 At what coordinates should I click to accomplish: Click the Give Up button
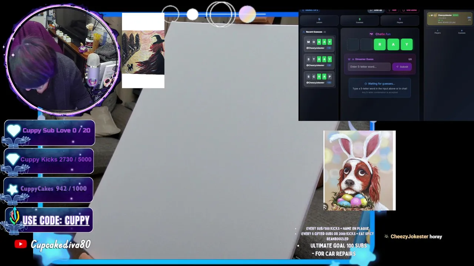(x=375, y=10)
